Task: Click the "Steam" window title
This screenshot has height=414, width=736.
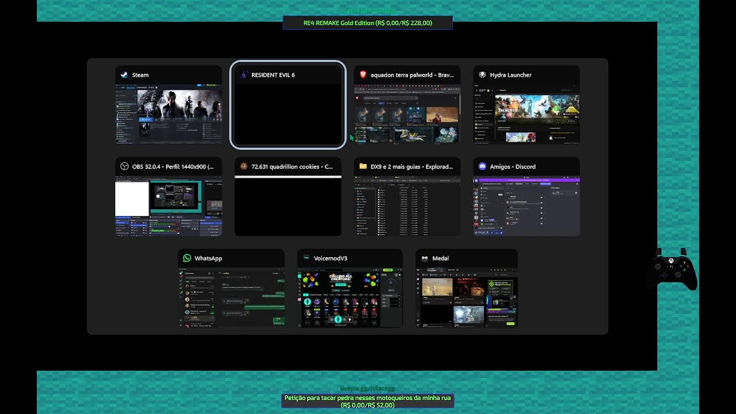Action: (x=140, y=75)
